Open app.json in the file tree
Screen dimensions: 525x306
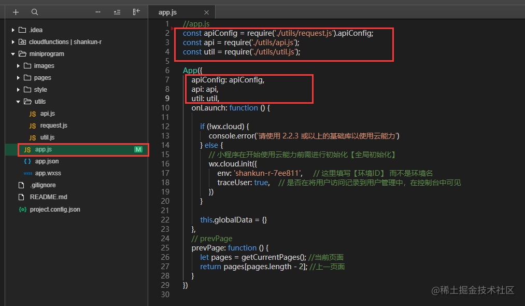click(47, 161)
